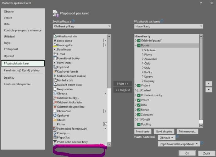Click the Odstranit buňky icon
The height and width of the screenshot is (157, 216).
(55, 98)
